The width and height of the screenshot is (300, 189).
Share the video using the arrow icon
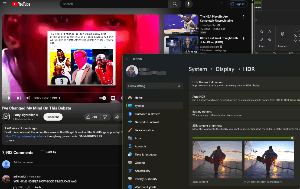pos(117,117)
